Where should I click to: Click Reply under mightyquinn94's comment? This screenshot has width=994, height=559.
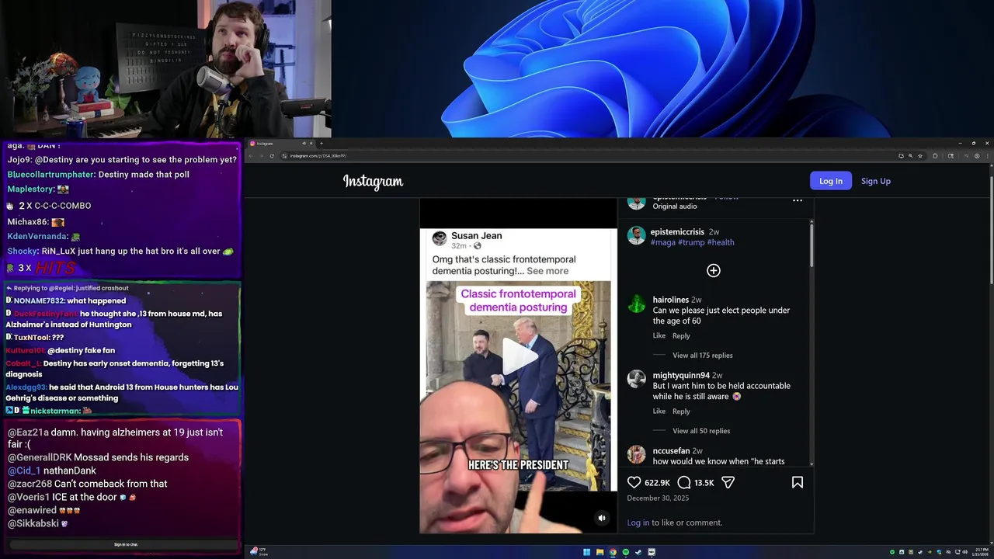click(681, 411)
